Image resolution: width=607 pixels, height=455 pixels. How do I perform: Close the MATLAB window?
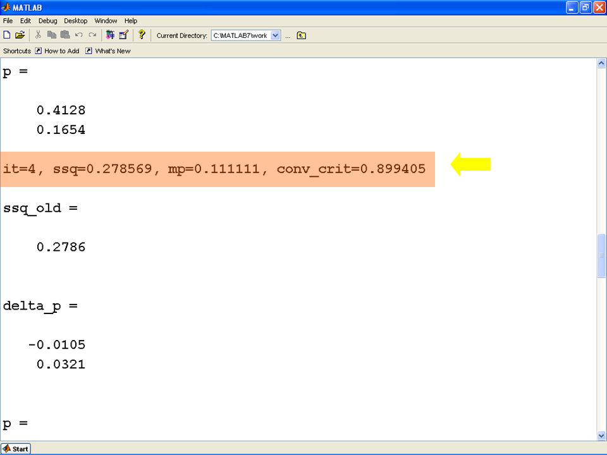coord(599,8)
